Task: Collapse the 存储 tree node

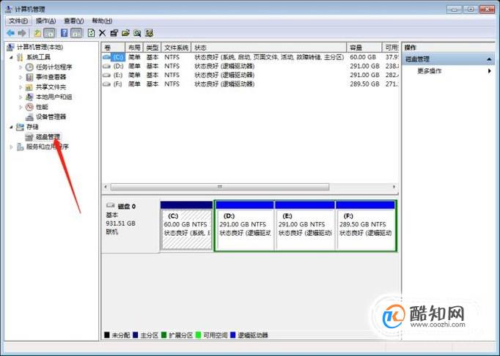Action: point(12,127)
